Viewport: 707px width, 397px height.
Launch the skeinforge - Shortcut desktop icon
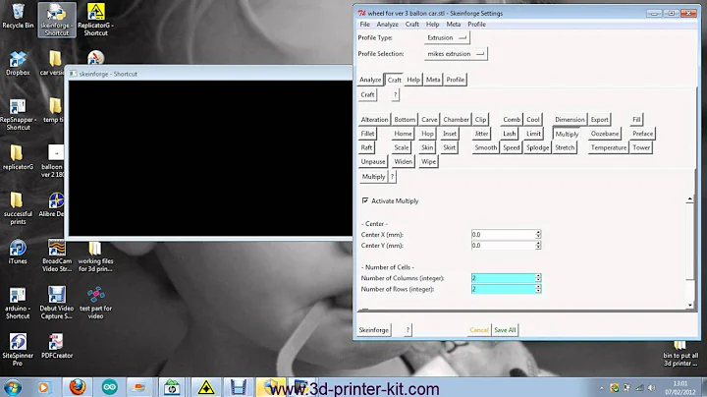(x=57, y=20)
